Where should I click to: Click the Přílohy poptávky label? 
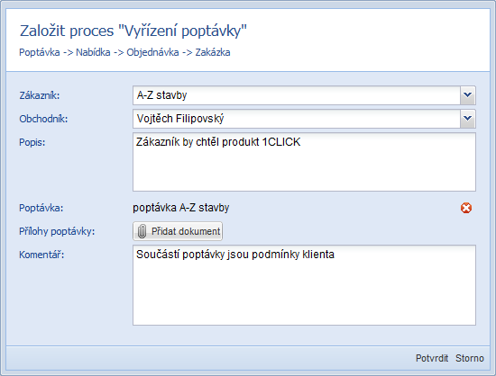(x=57, y=231)
